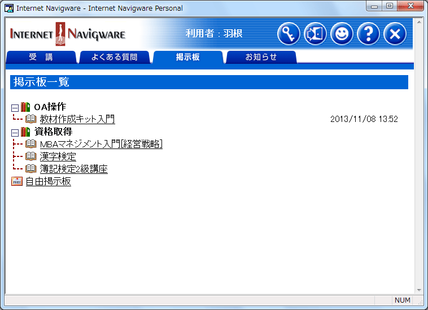Click the 掲示板一覧 heading
428x310 pixels.
point(41,82)
